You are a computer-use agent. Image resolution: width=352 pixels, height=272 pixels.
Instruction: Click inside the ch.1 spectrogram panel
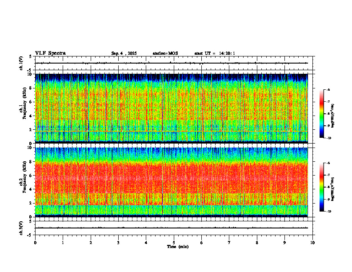[172, 108]
